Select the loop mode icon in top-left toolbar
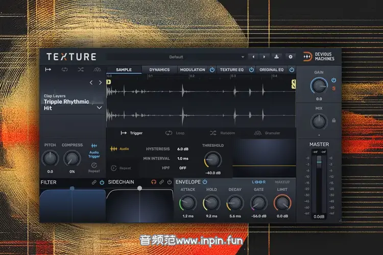The height and width of the screenshot is (255, 383). tap(64, 69)
